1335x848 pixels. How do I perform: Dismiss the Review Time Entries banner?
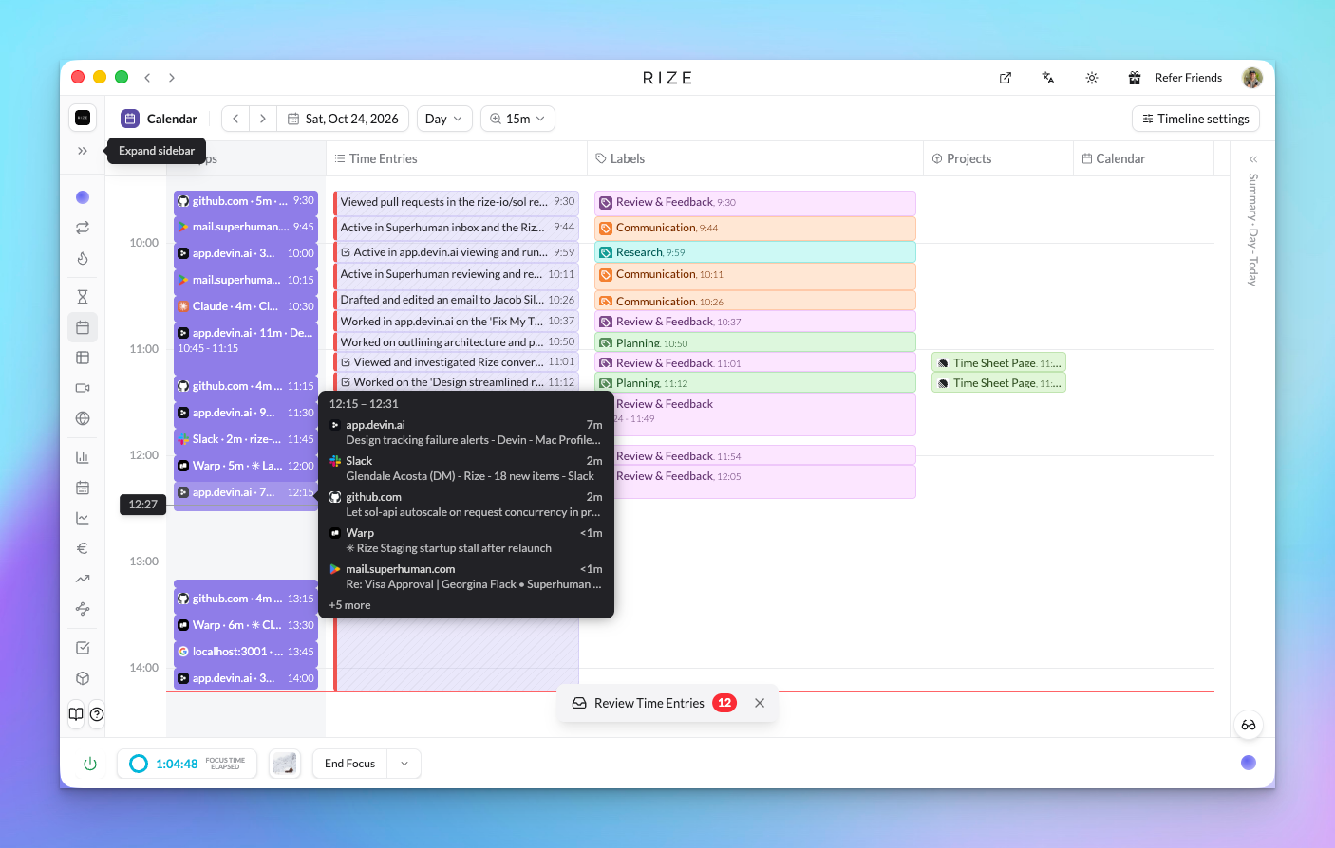760,703
